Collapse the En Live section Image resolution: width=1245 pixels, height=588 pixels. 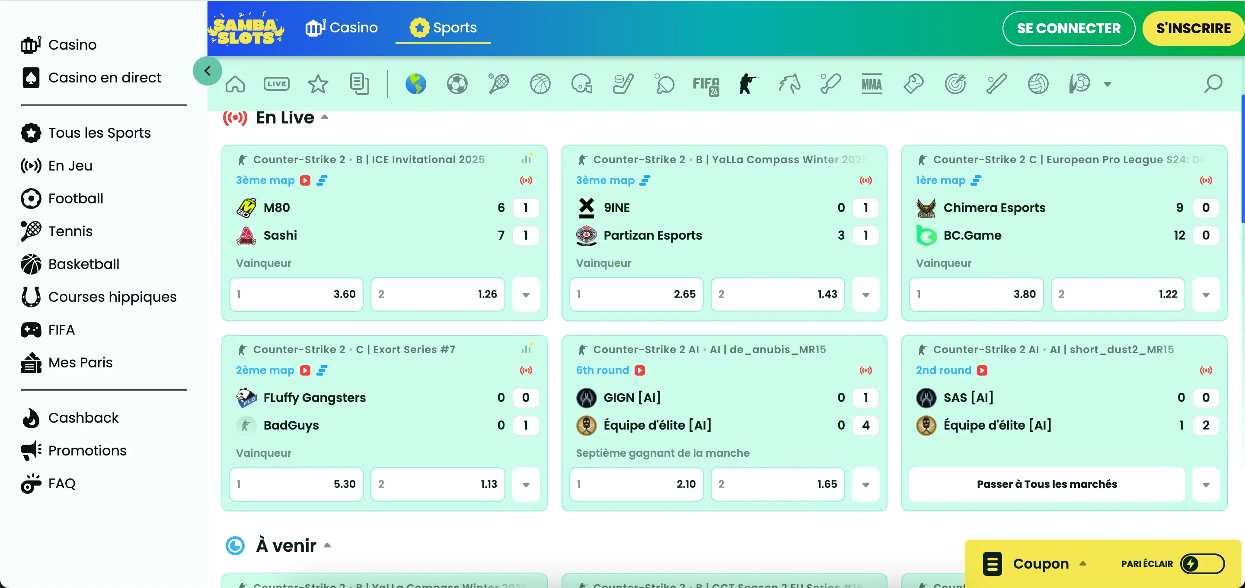point(325,117)
